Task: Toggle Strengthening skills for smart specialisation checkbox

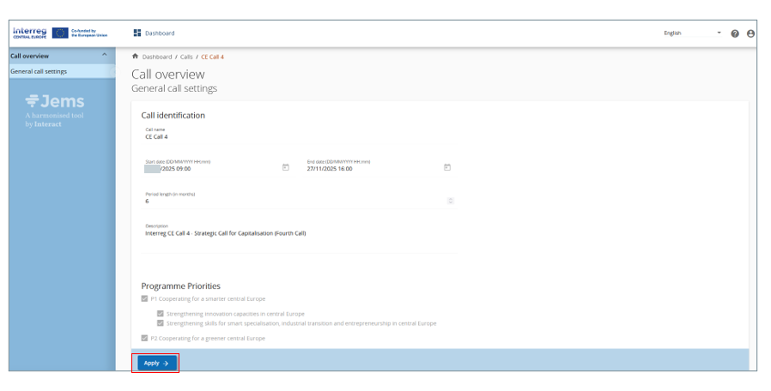Action: [161, 323]
